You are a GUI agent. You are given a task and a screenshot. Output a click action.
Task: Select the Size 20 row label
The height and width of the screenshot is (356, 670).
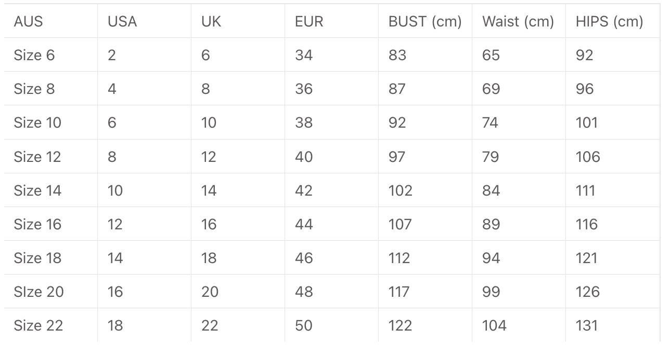pos(38,292)
